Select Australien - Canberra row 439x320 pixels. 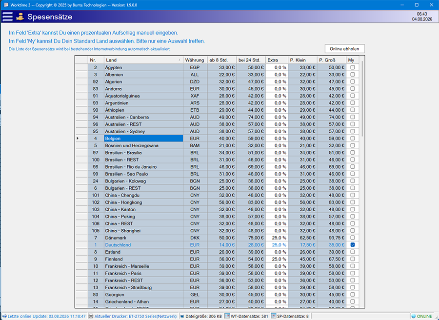point(217,117)
